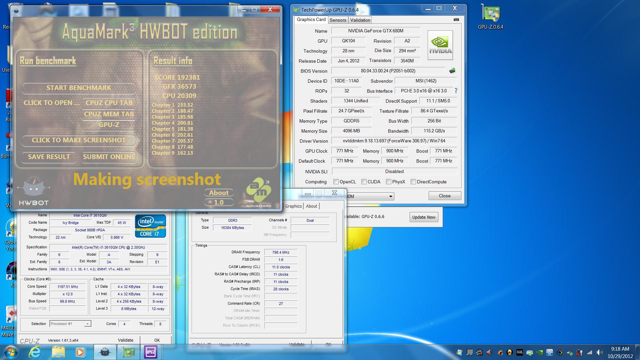640x360 pixels.
Task: Expand the GPU selection dropdown in GPU-Z
Action: [x=391, y=196]
